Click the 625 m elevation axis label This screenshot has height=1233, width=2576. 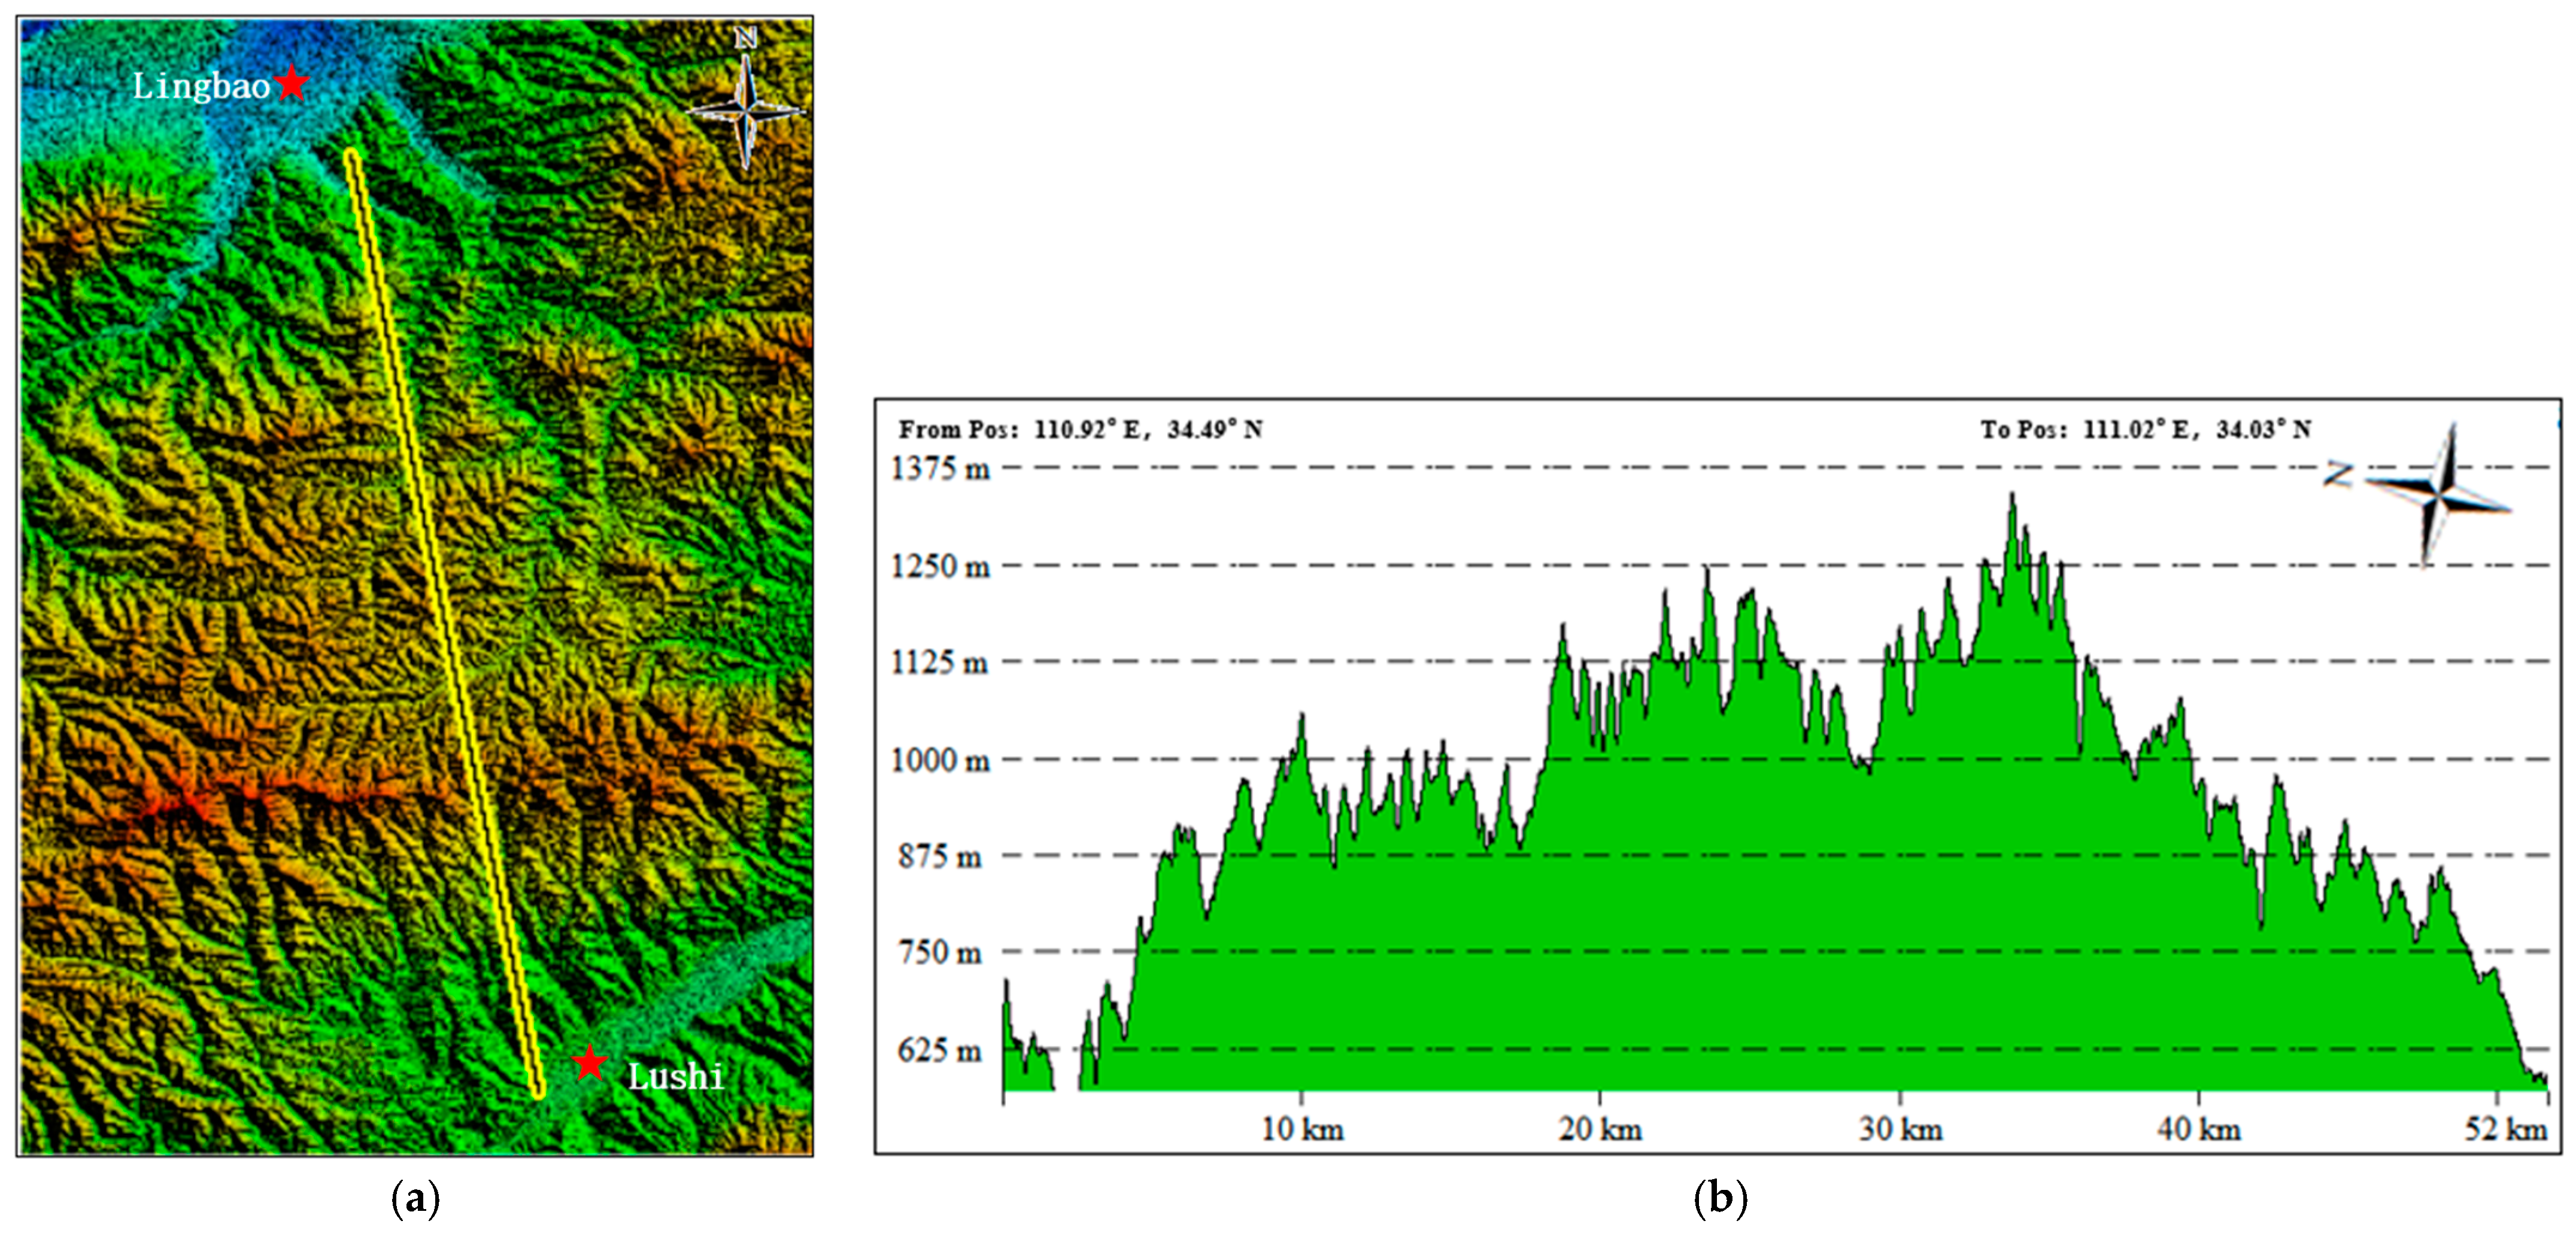939,1050
